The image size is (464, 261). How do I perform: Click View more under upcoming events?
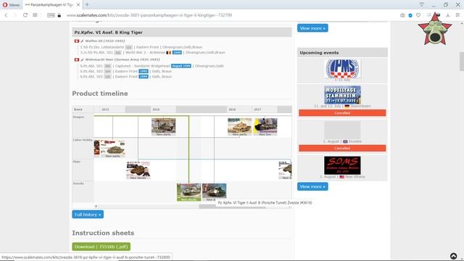312,186
